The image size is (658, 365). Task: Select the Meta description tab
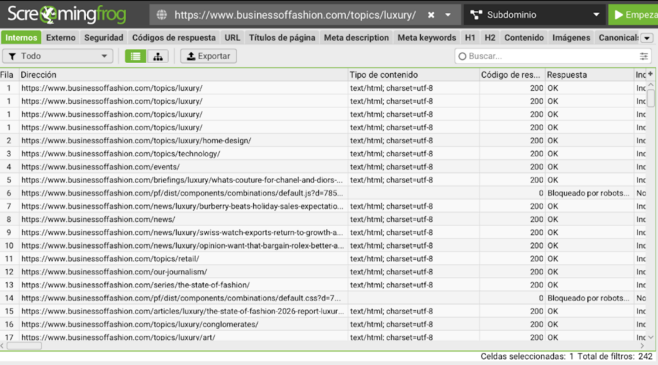tap(356, 38)
